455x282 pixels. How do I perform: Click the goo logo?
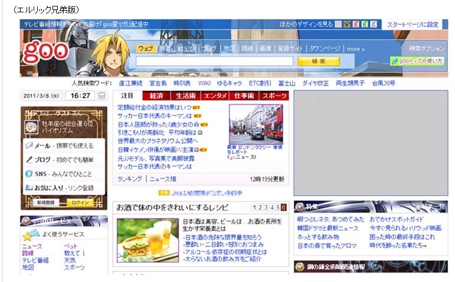pos(46,52)
